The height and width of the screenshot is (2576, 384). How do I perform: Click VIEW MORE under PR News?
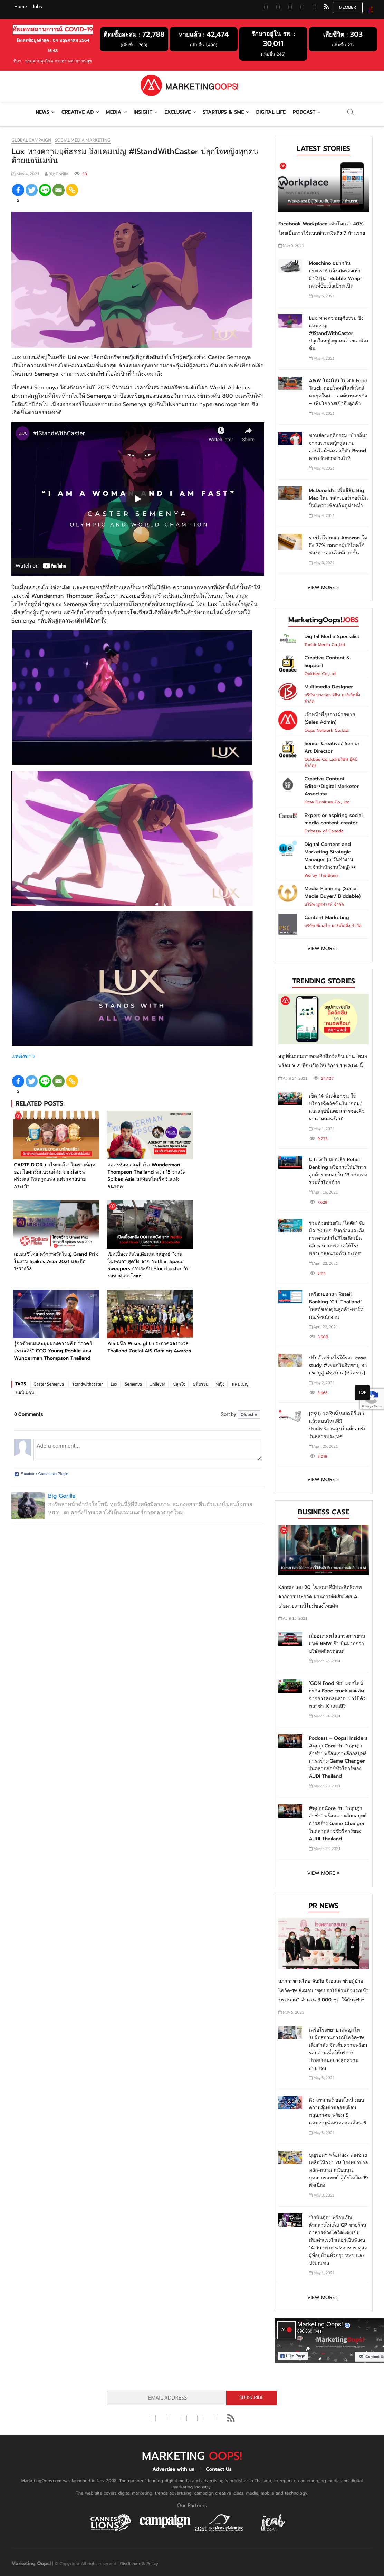pyautogui.click(x=323, y=2297)
